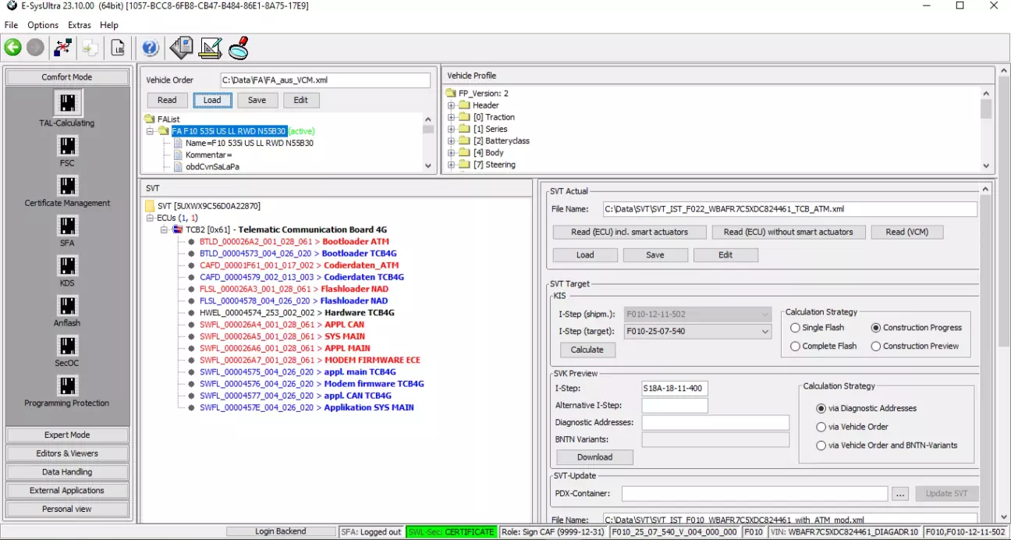Expand the Batteryclass folder in Vehicle Profile
This screenshot has height=540, width=1011.
pos(452,141)
